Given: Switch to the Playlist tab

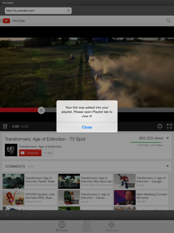Looking at the screenshot, I should pyautogui.click(x=87, y=226).
